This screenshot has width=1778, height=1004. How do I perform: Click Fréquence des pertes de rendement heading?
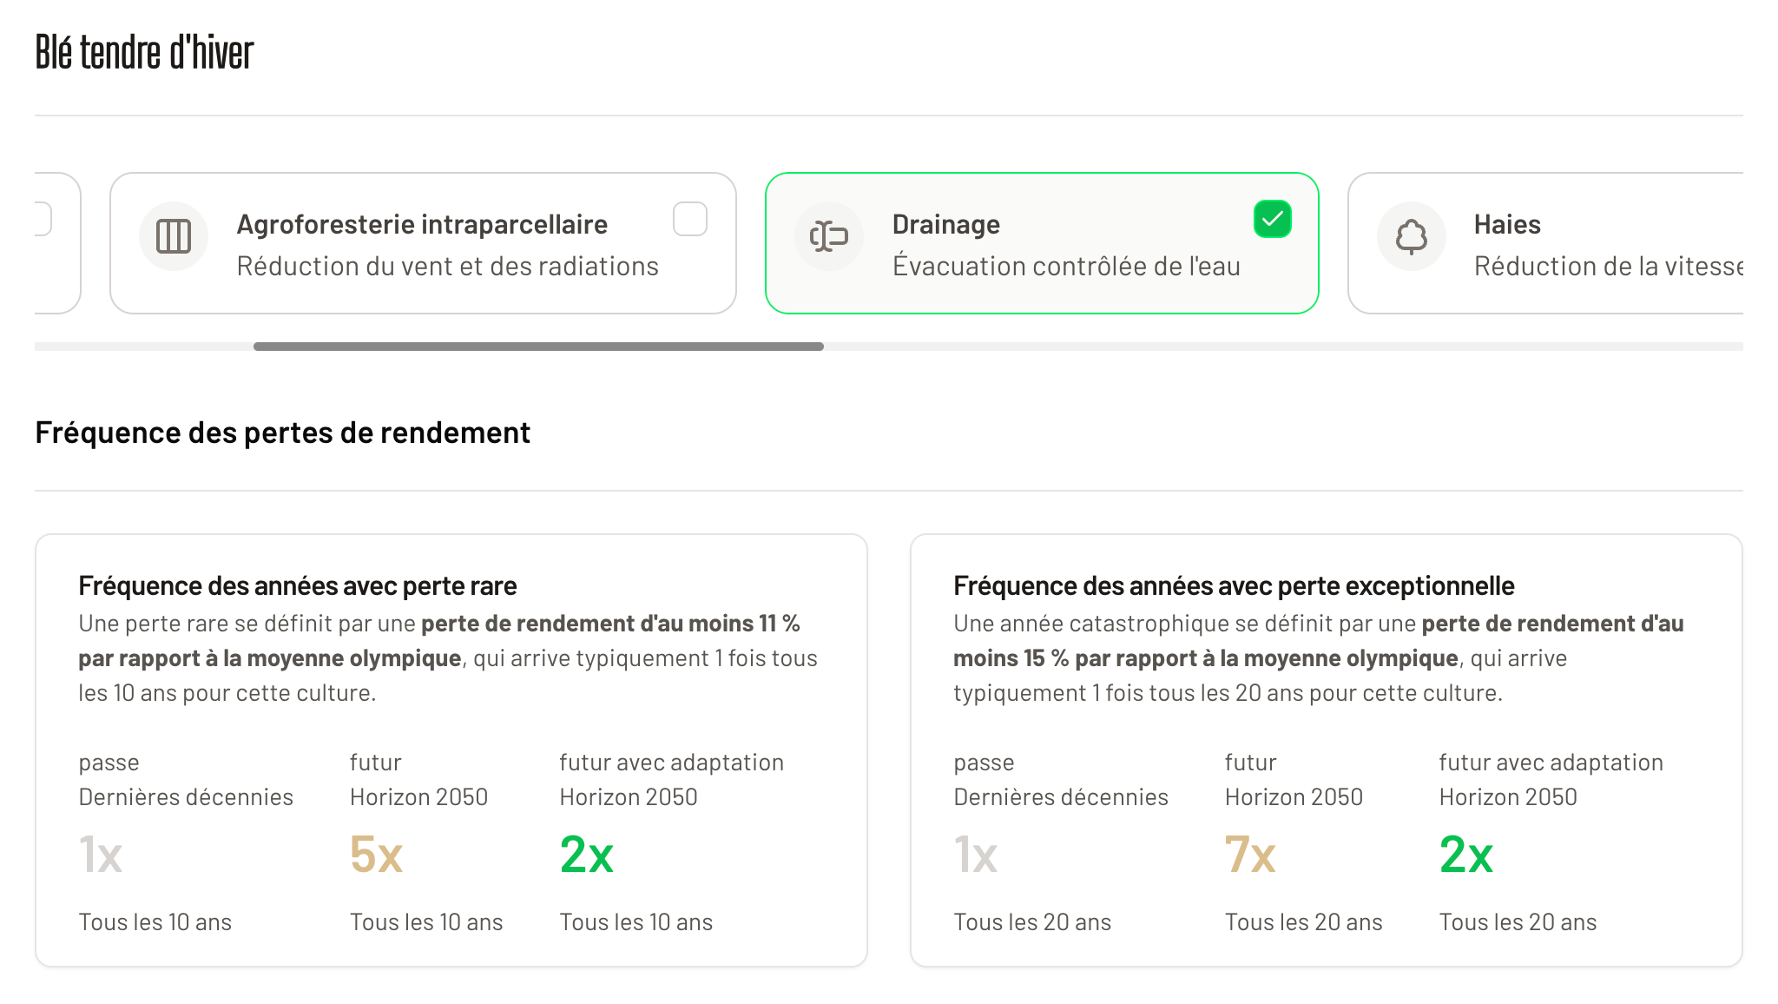point(282,433)
